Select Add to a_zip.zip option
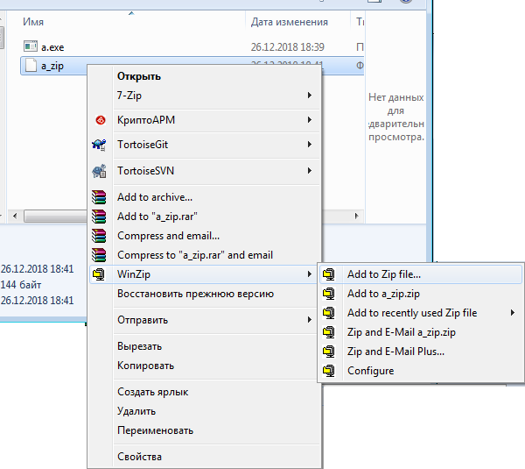This screenshot has width=525, height=469. coord(383,294)
